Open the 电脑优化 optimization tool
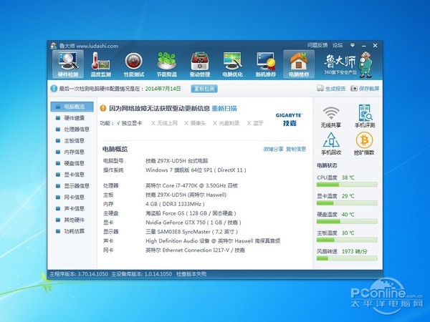The width and height of the screenshot is (430, 322). pyautogui.click(x=232, y=64)
